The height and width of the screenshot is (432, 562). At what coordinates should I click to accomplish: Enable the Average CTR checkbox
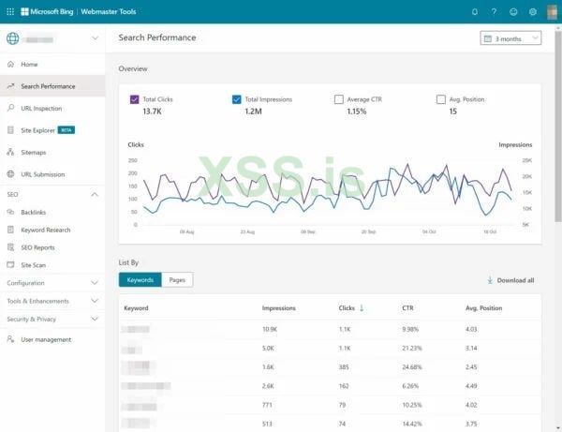pyautogui.click(x=339, y=99)
